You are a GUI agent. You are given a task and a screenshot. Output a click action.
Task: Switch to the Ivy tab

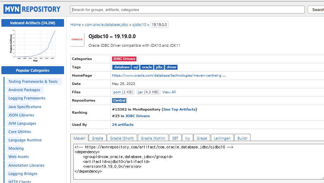point(188,138)
